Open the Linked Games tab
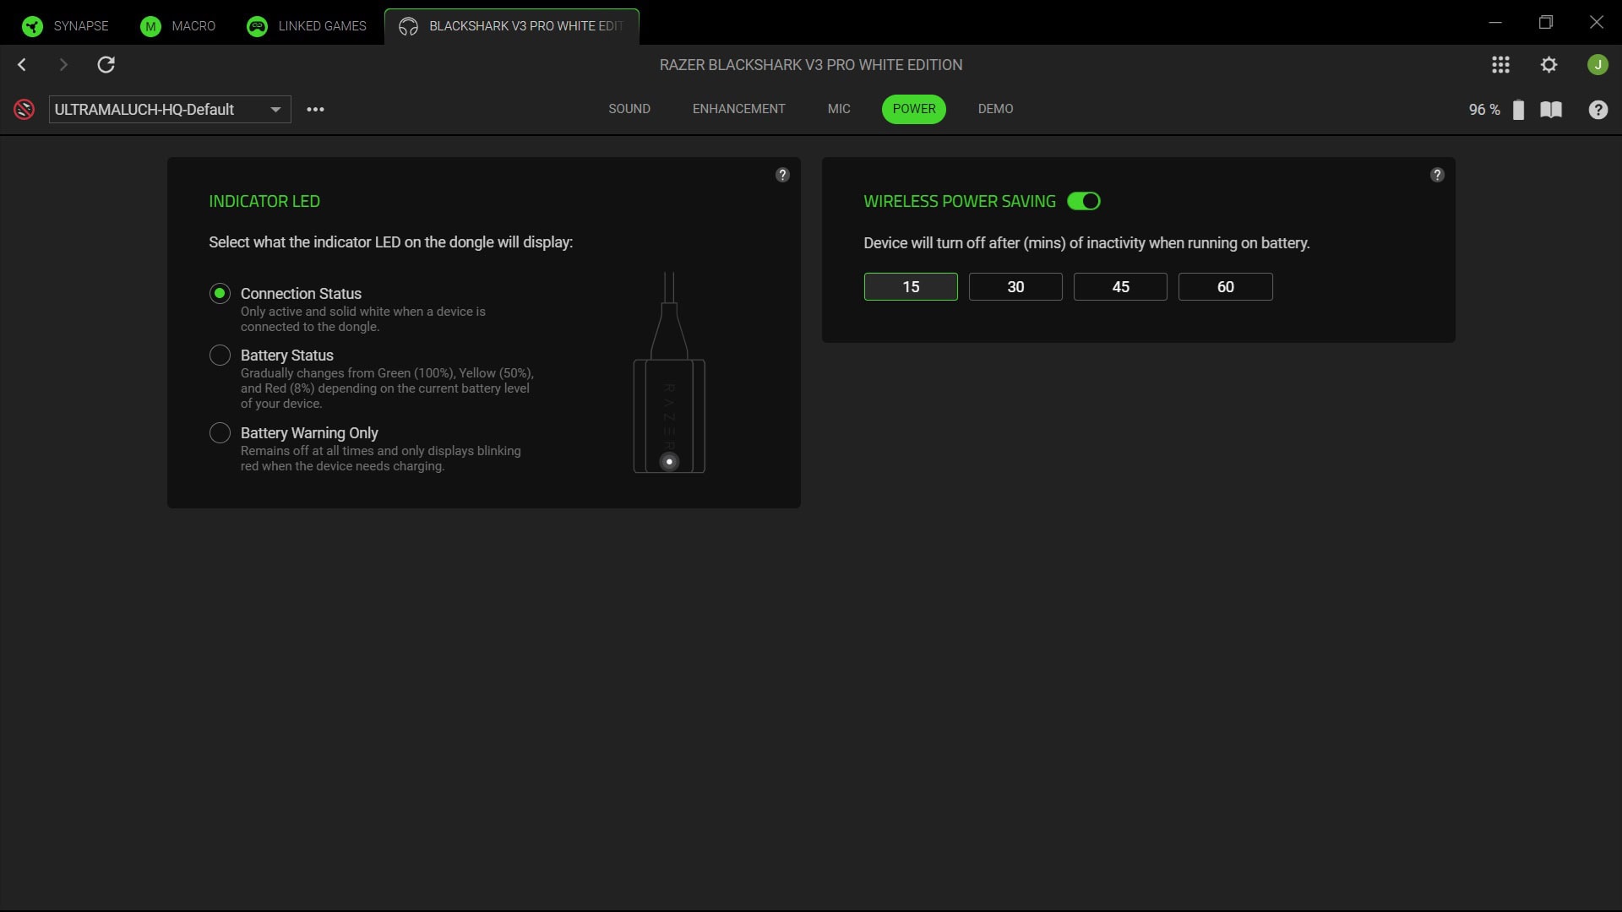1622x912 pixels. pos(307,26)
